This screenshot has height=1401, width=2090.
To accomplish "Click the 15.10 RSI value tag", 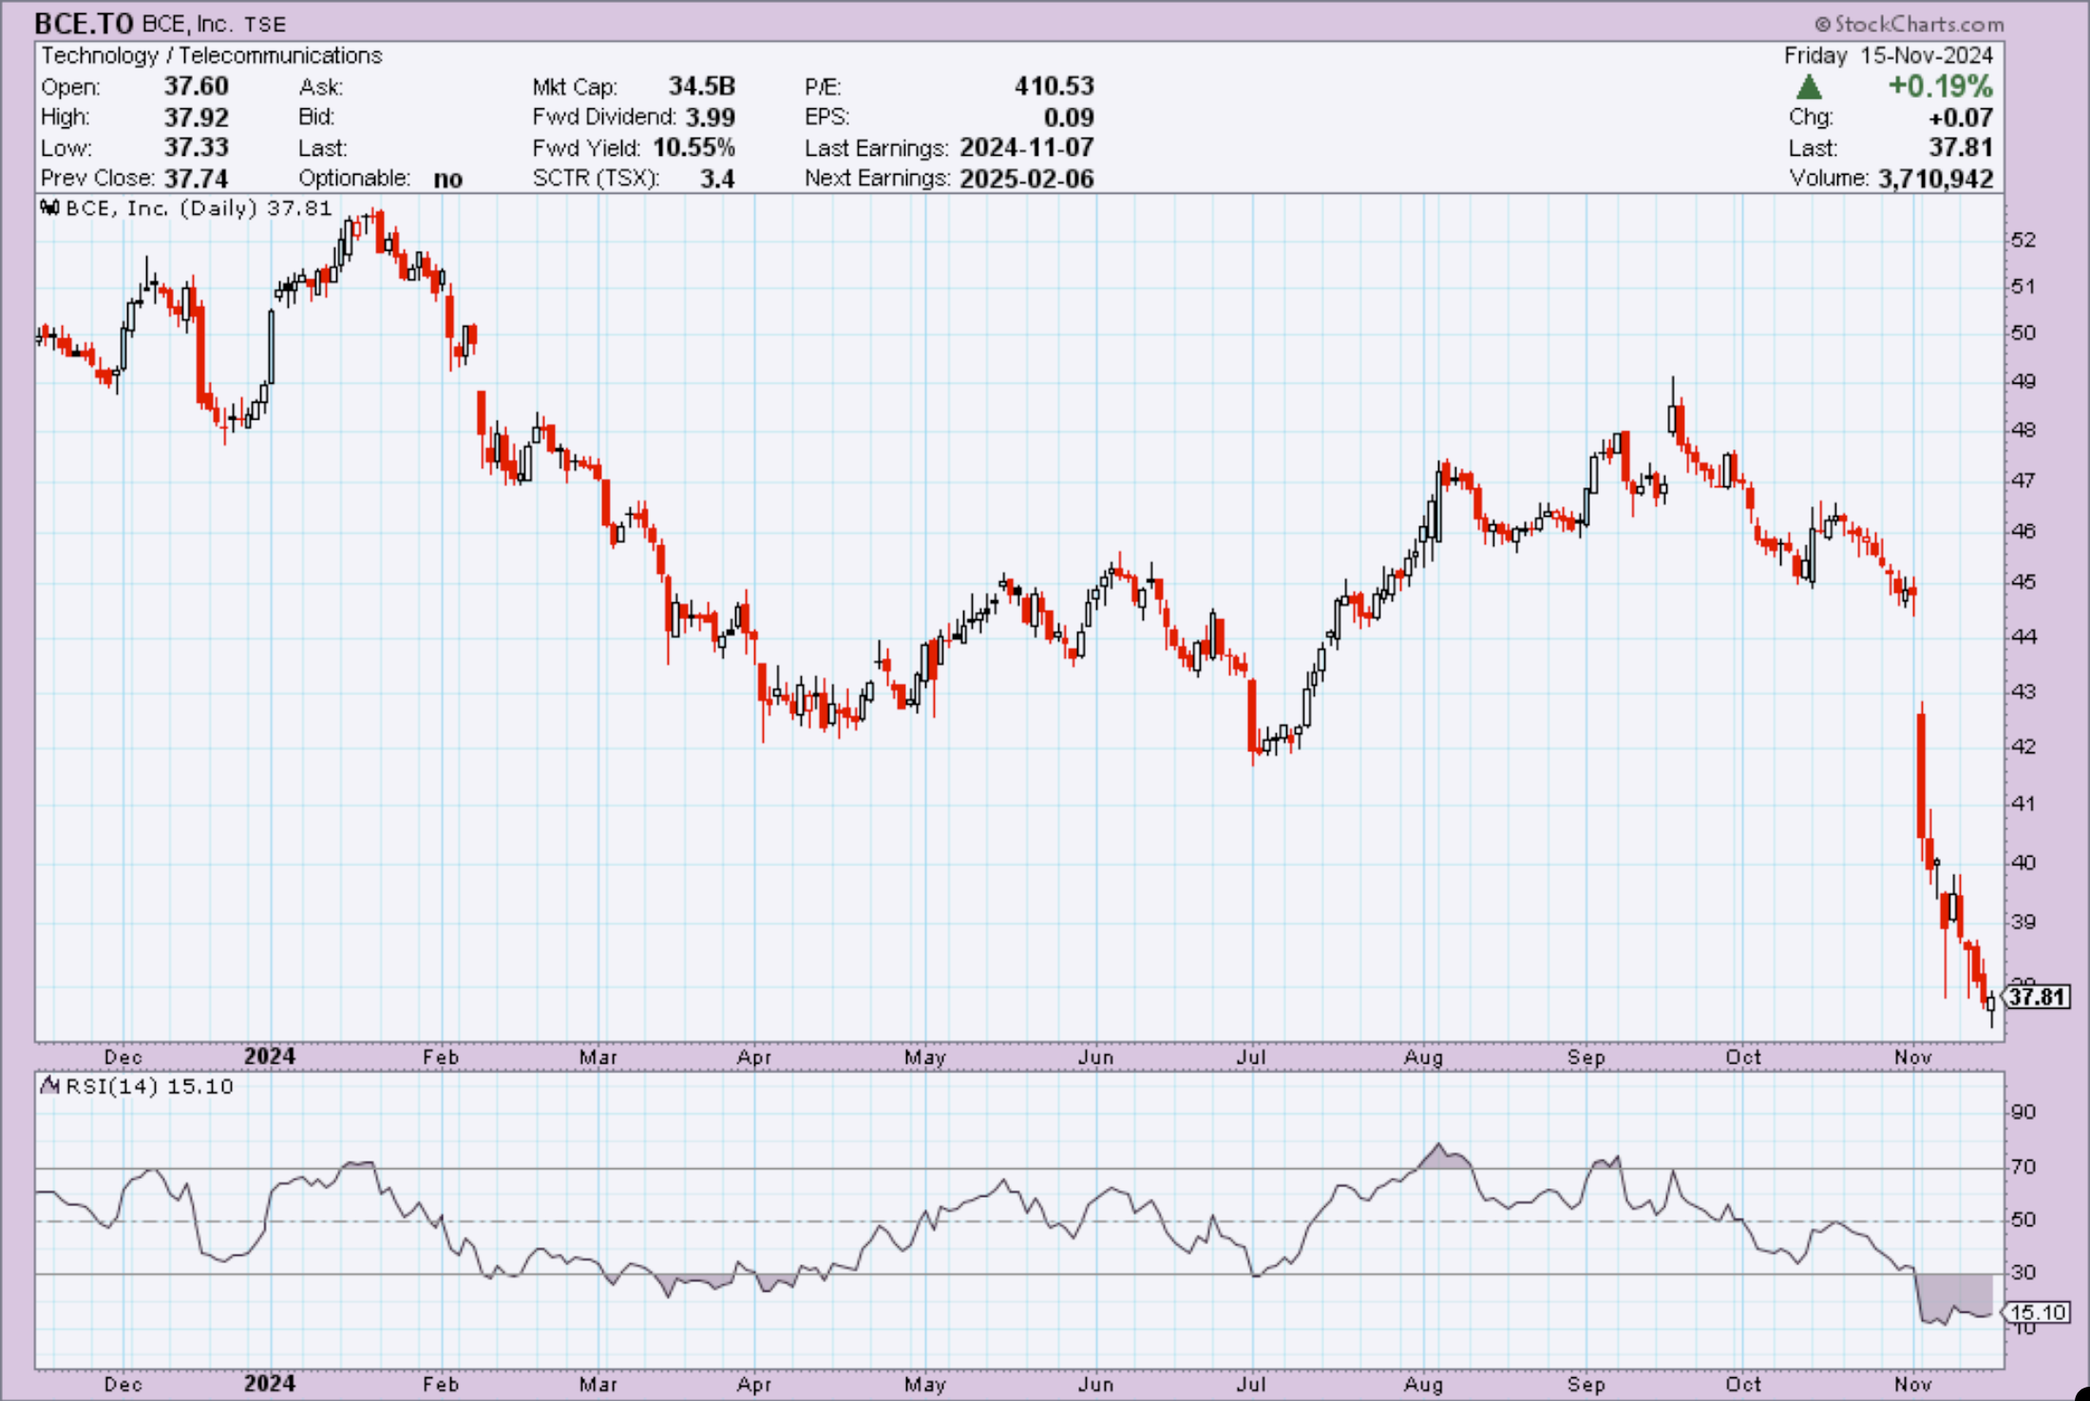I will (2037, 1313).
